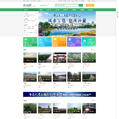Image resolution: width=119 pixels, height=119 pixels.
Task: Select the first banner carousel dot
Action: click(x=62, y=34)
